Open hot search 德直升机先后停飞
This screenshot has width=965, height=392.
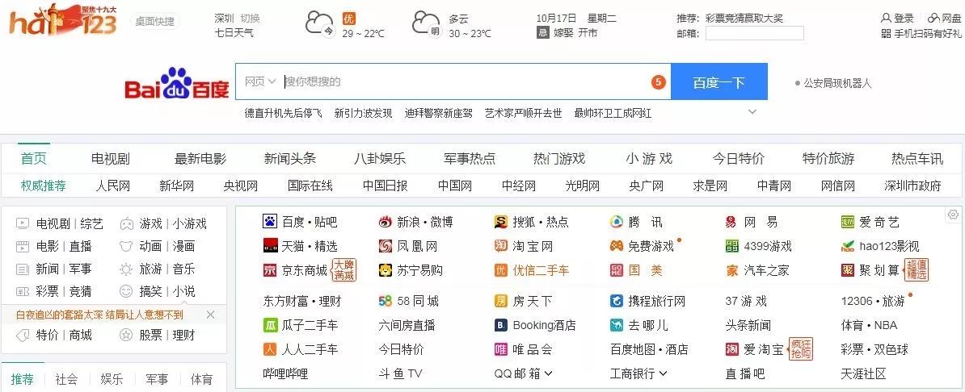(283, 113)
